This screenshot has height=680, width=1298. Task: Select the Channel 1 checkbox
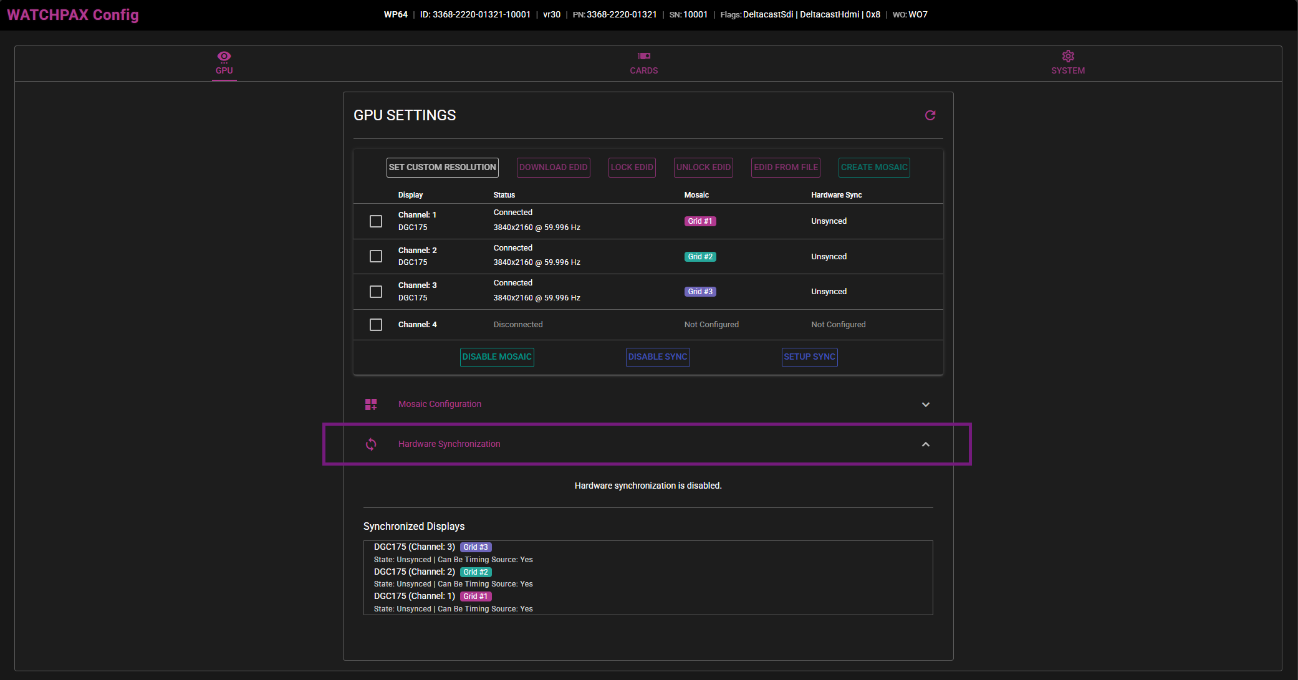[x=375, y=221]
